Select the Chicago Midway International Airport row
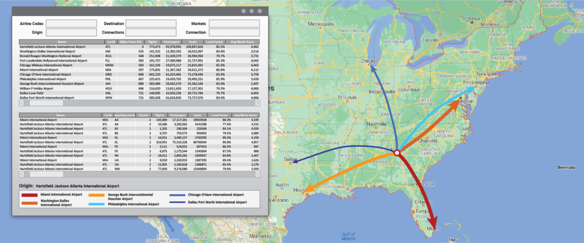The image size is (584, 243). [139, 65]
